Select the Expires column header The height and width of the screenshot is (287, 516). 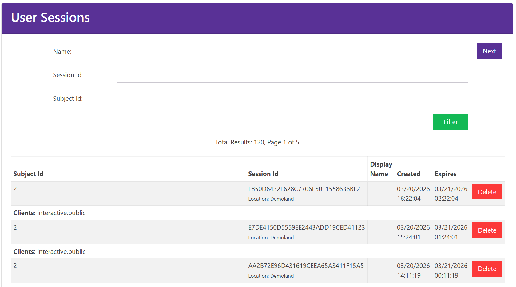click(x=445, y=174)
